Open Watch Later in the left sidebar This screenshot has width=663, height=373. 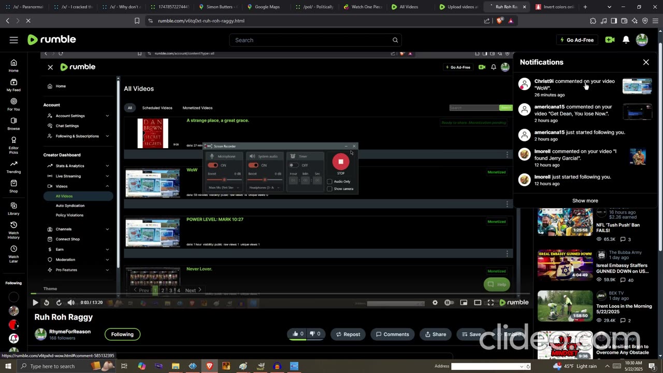[x=13, y=254]
